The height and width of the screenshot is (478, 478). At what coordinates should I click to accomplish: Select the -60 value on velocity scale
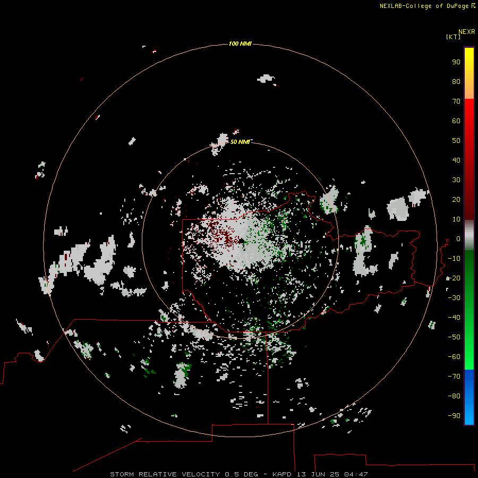(x=454, y=357)
